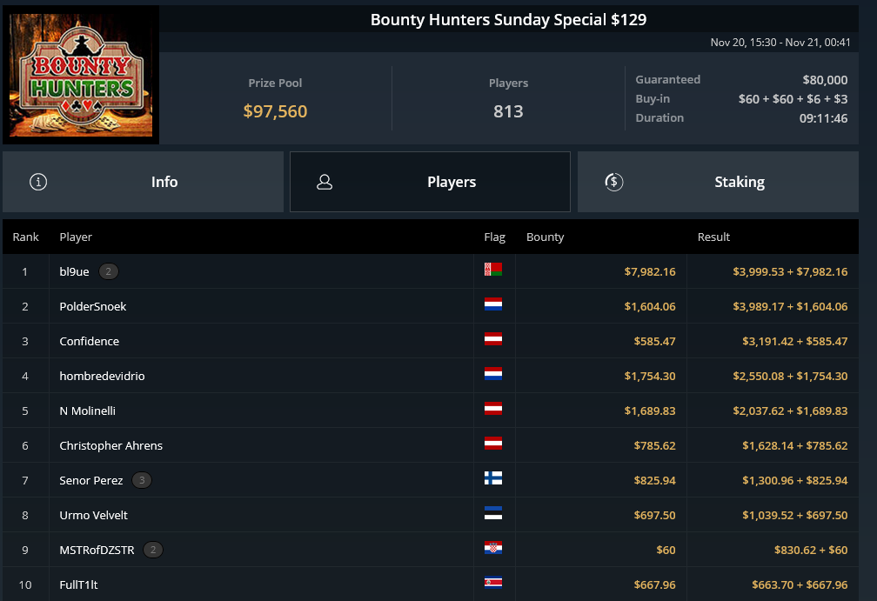The width and height of the screenshot is (877, 601).
Task: Open the Staking tab
Action: [718, 182]
